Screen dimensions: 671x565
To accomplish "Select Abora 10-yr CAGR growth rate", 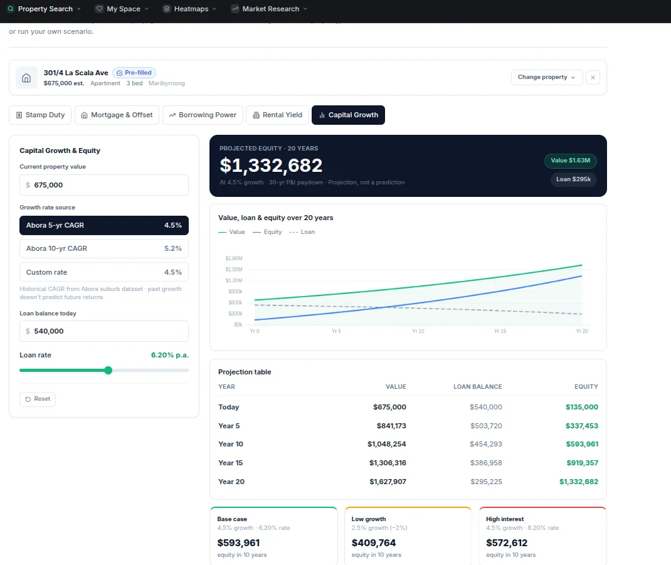I will tap(104, 249).
